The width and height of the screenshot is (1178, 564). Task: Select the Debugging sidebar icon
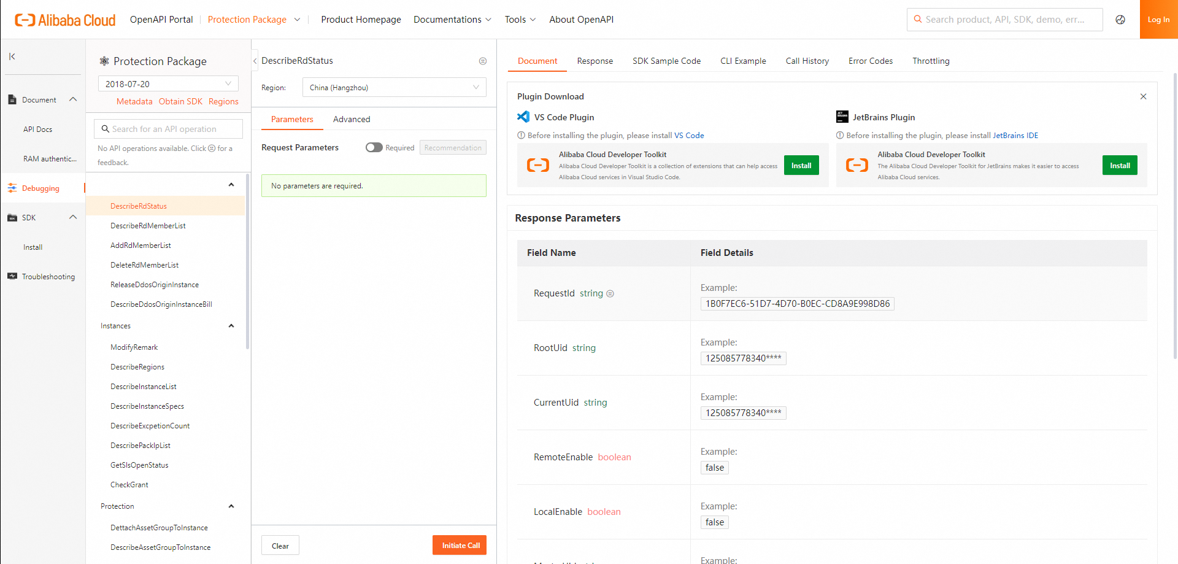12,188
